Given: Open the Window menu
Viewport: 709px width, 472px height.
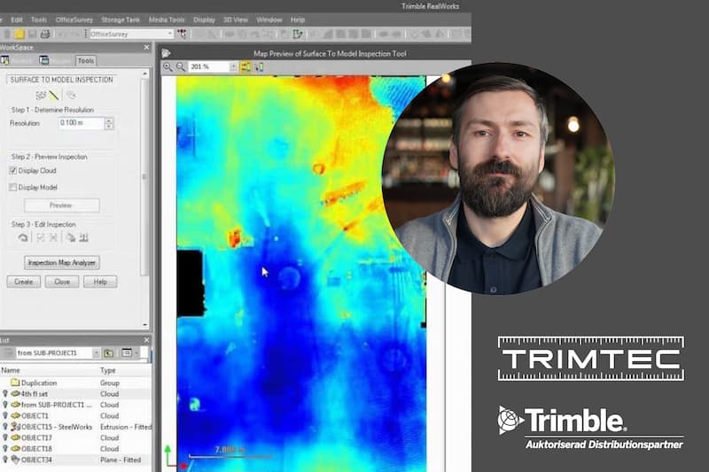Looking at the screenshot, I should click(x=269, y=19).
